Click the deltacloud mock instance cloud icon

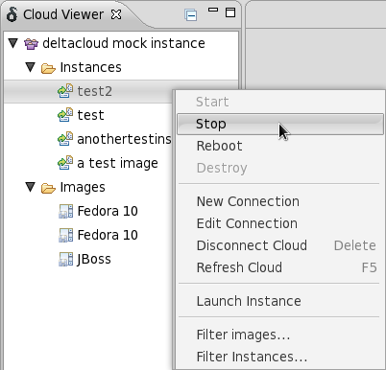(31, 43)
